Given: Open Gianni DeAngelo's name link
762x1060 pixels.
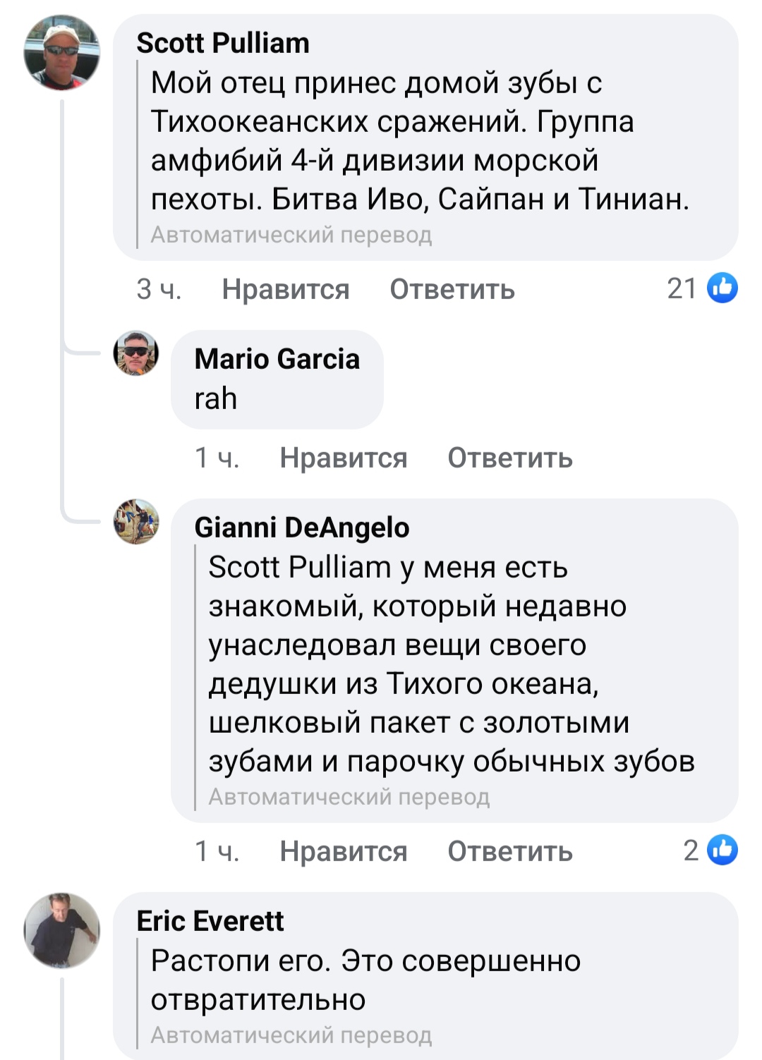Looking at the screenshot, I should [301, 528].
